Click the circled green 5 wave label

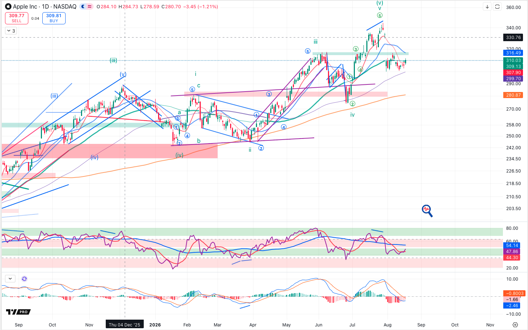[x=380, y=15]
